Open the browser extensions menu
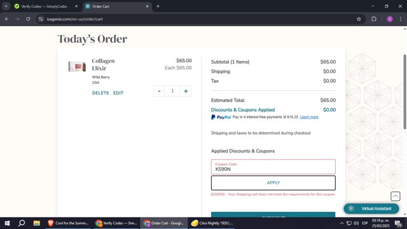The image size is (407, 229). pyautogui.click(x=374, y=19)
